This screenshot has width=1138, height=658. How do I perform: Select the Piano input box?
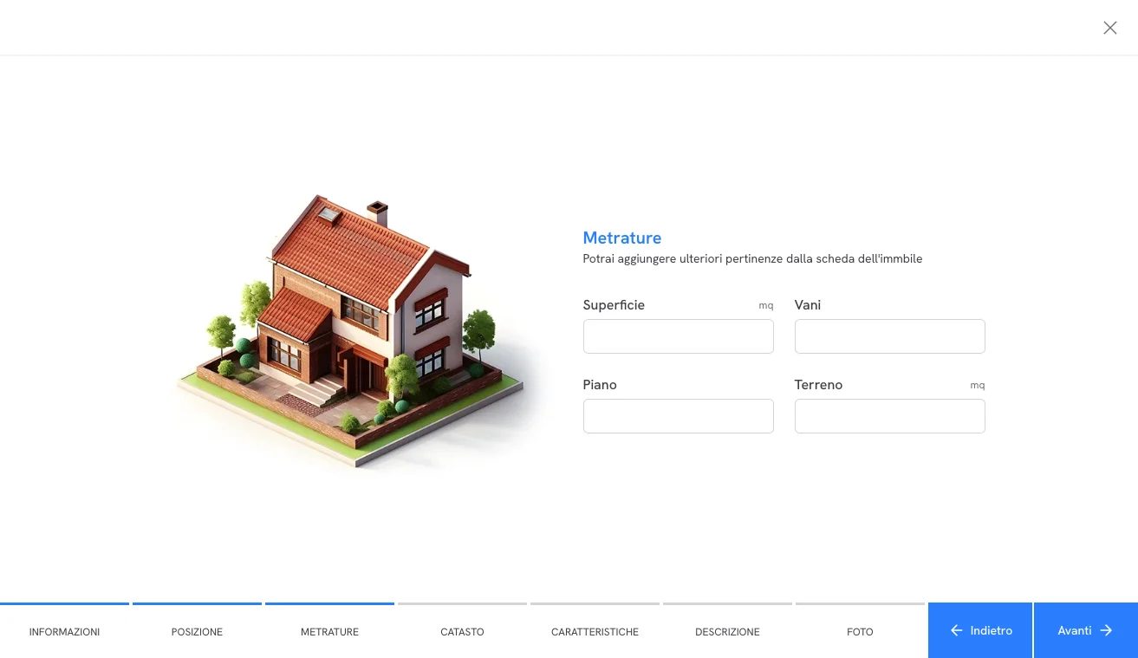coord(678,416)
